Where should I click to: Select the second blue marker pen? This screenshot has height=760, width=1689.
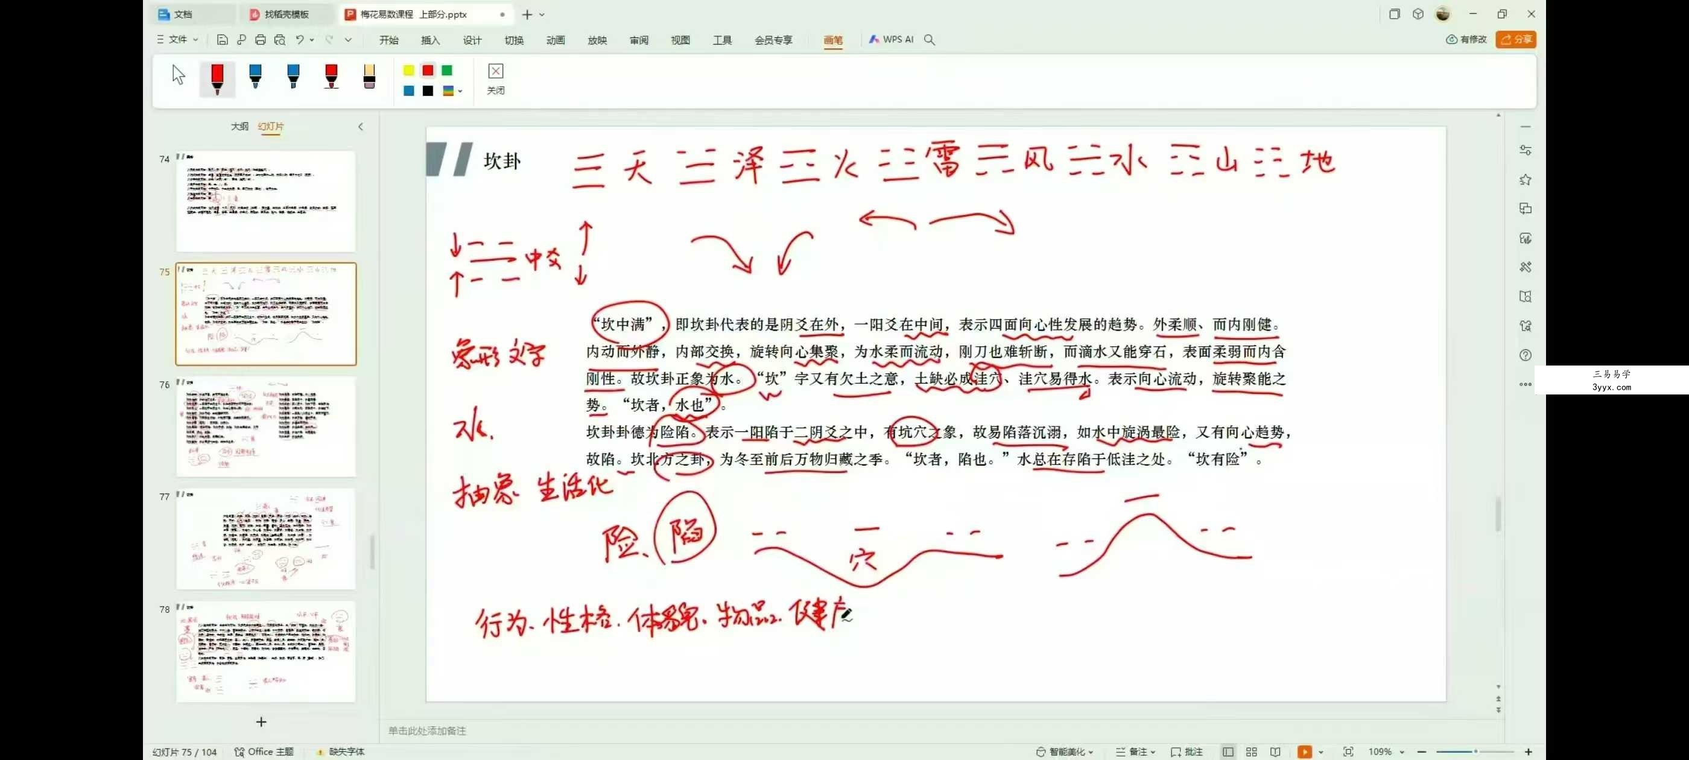293,76
